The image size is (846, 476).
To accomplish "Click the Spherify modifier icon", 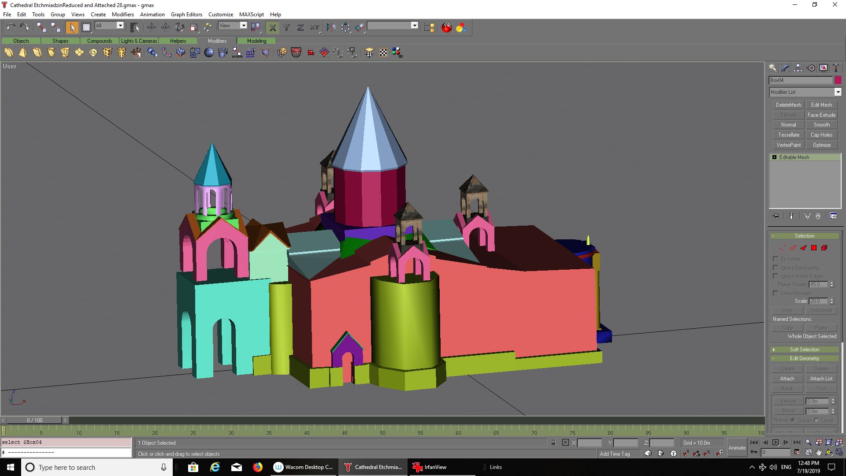I will [209, 53].
